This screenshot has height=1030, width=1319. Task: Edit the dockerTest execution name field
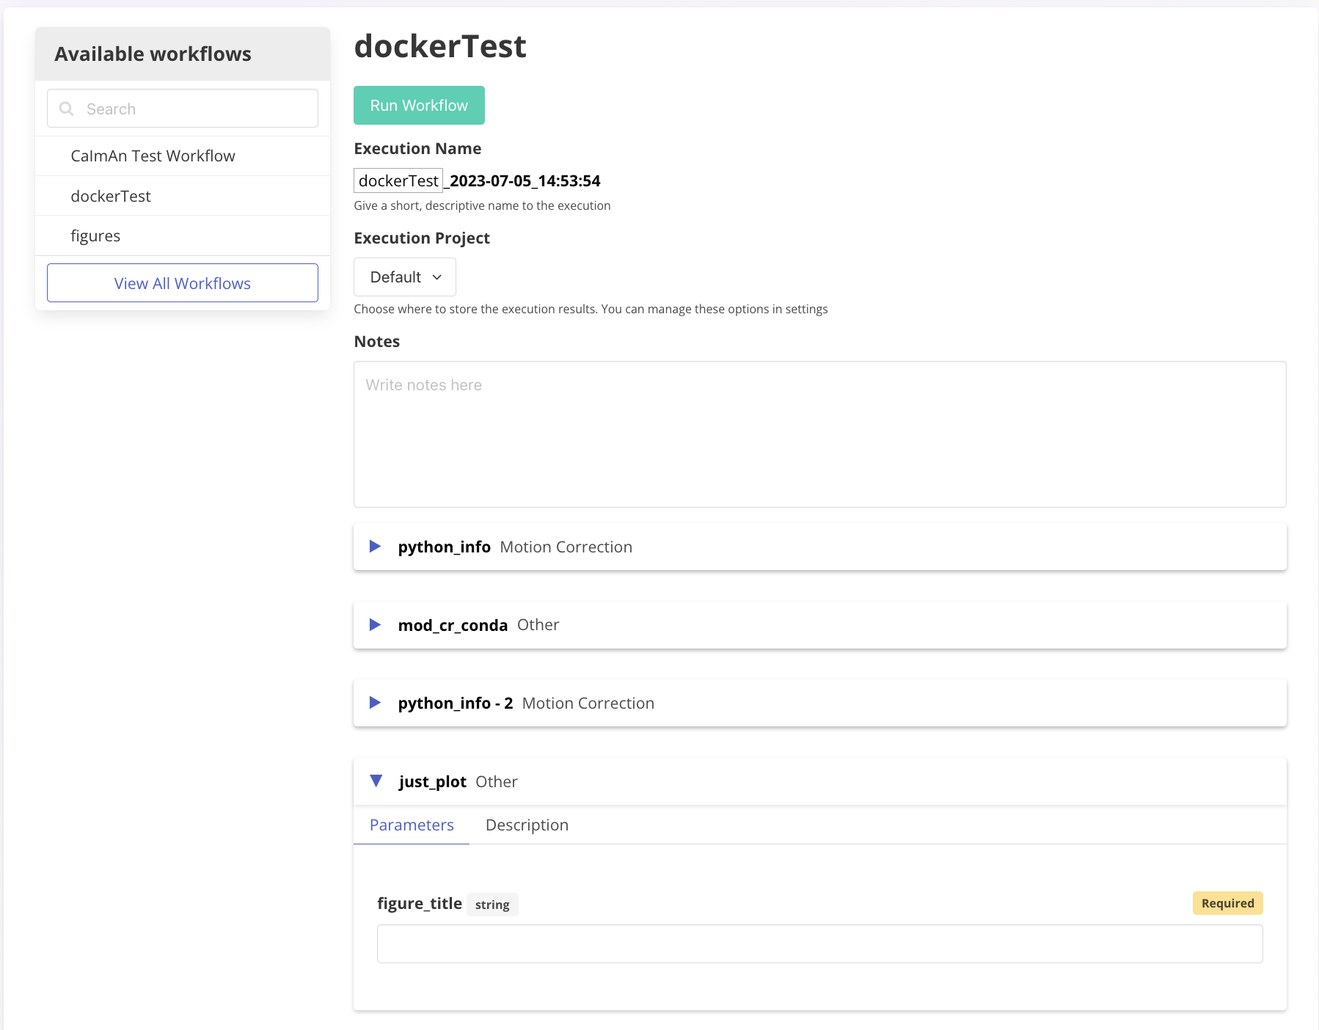(398, 180)
